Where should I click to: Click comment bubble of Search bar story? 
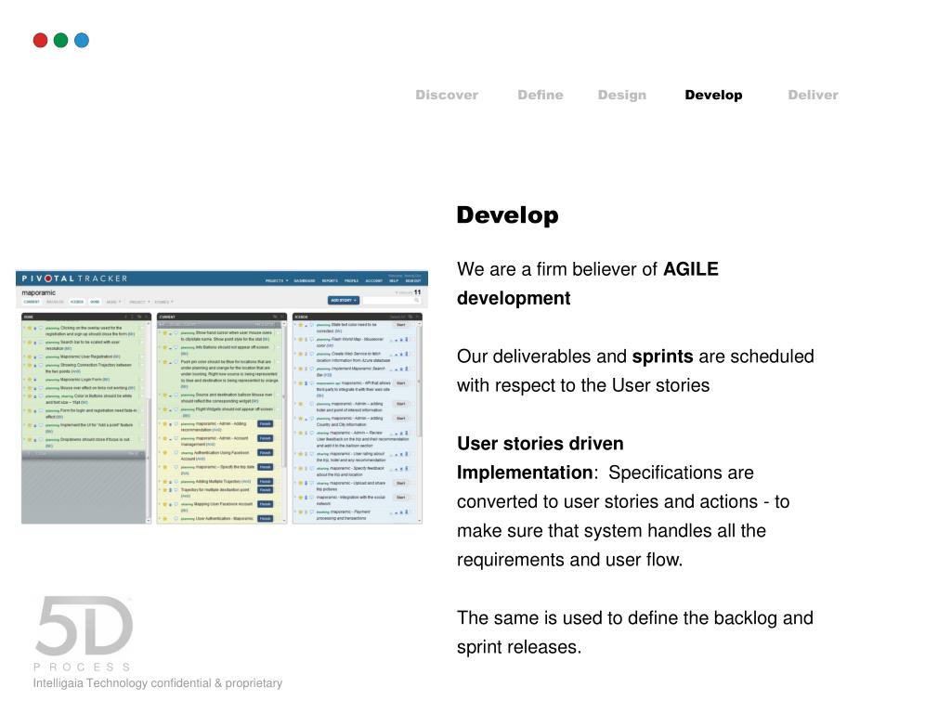[x=41, y=343]
